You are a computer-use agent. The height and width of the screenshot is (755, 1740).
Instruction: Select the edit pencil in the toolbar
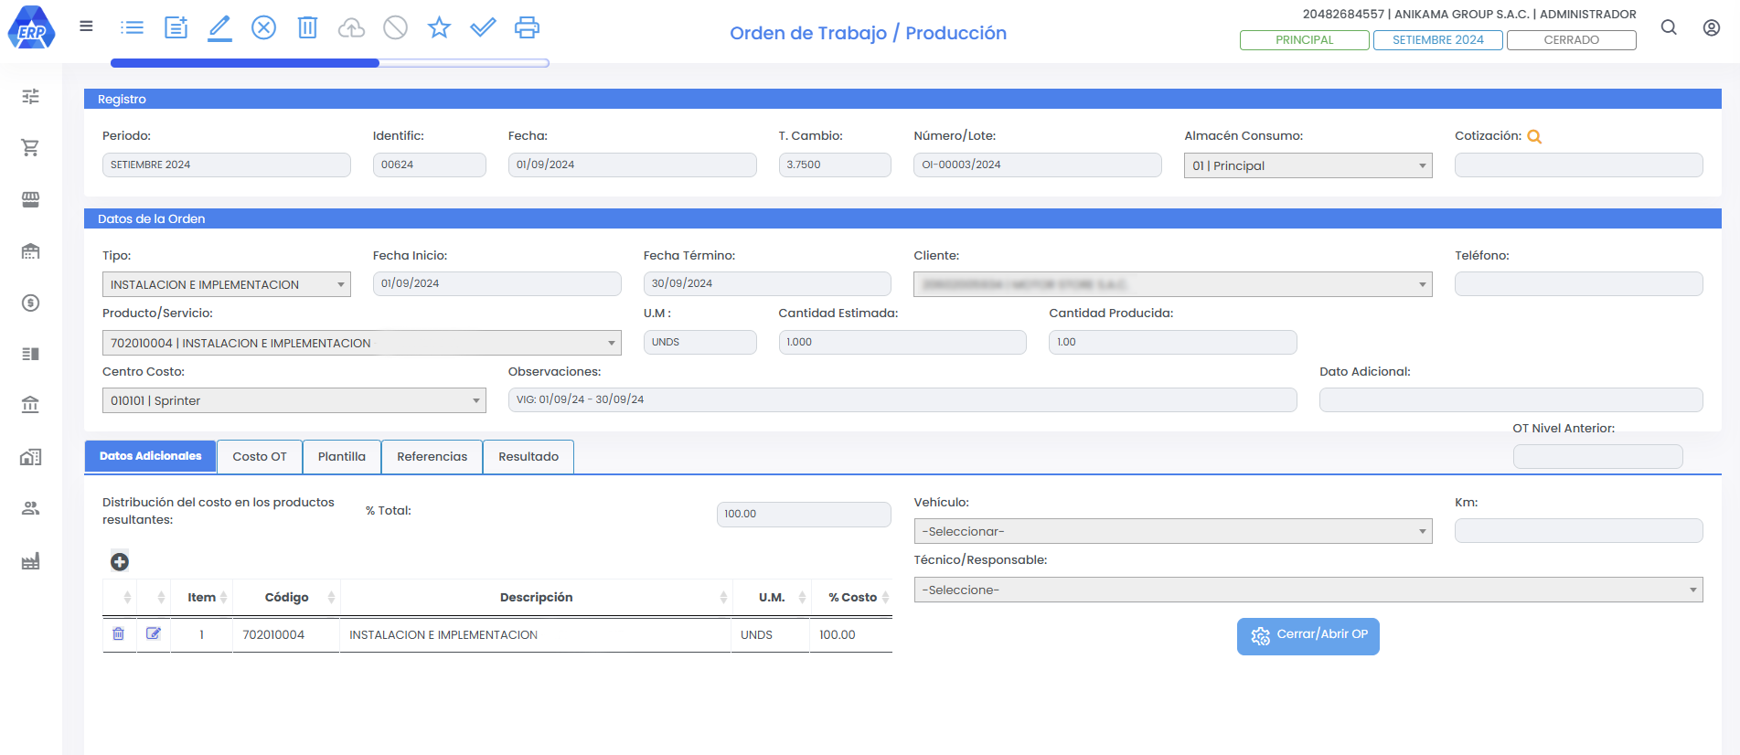pyautogui.click(x=219, y=27)
